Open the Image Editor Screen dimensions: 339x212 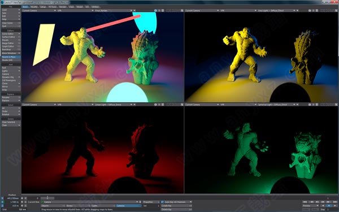click(x=11, y=44)
